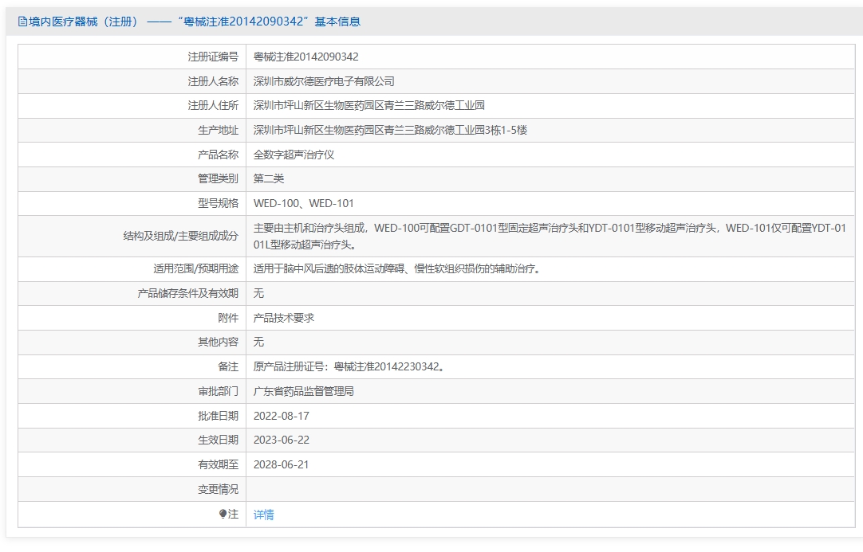Select registrant name 深圳市威尔德医疗电子有限公司
The width and height of the screenshot is (863, 552).
(x=324, y=81)
